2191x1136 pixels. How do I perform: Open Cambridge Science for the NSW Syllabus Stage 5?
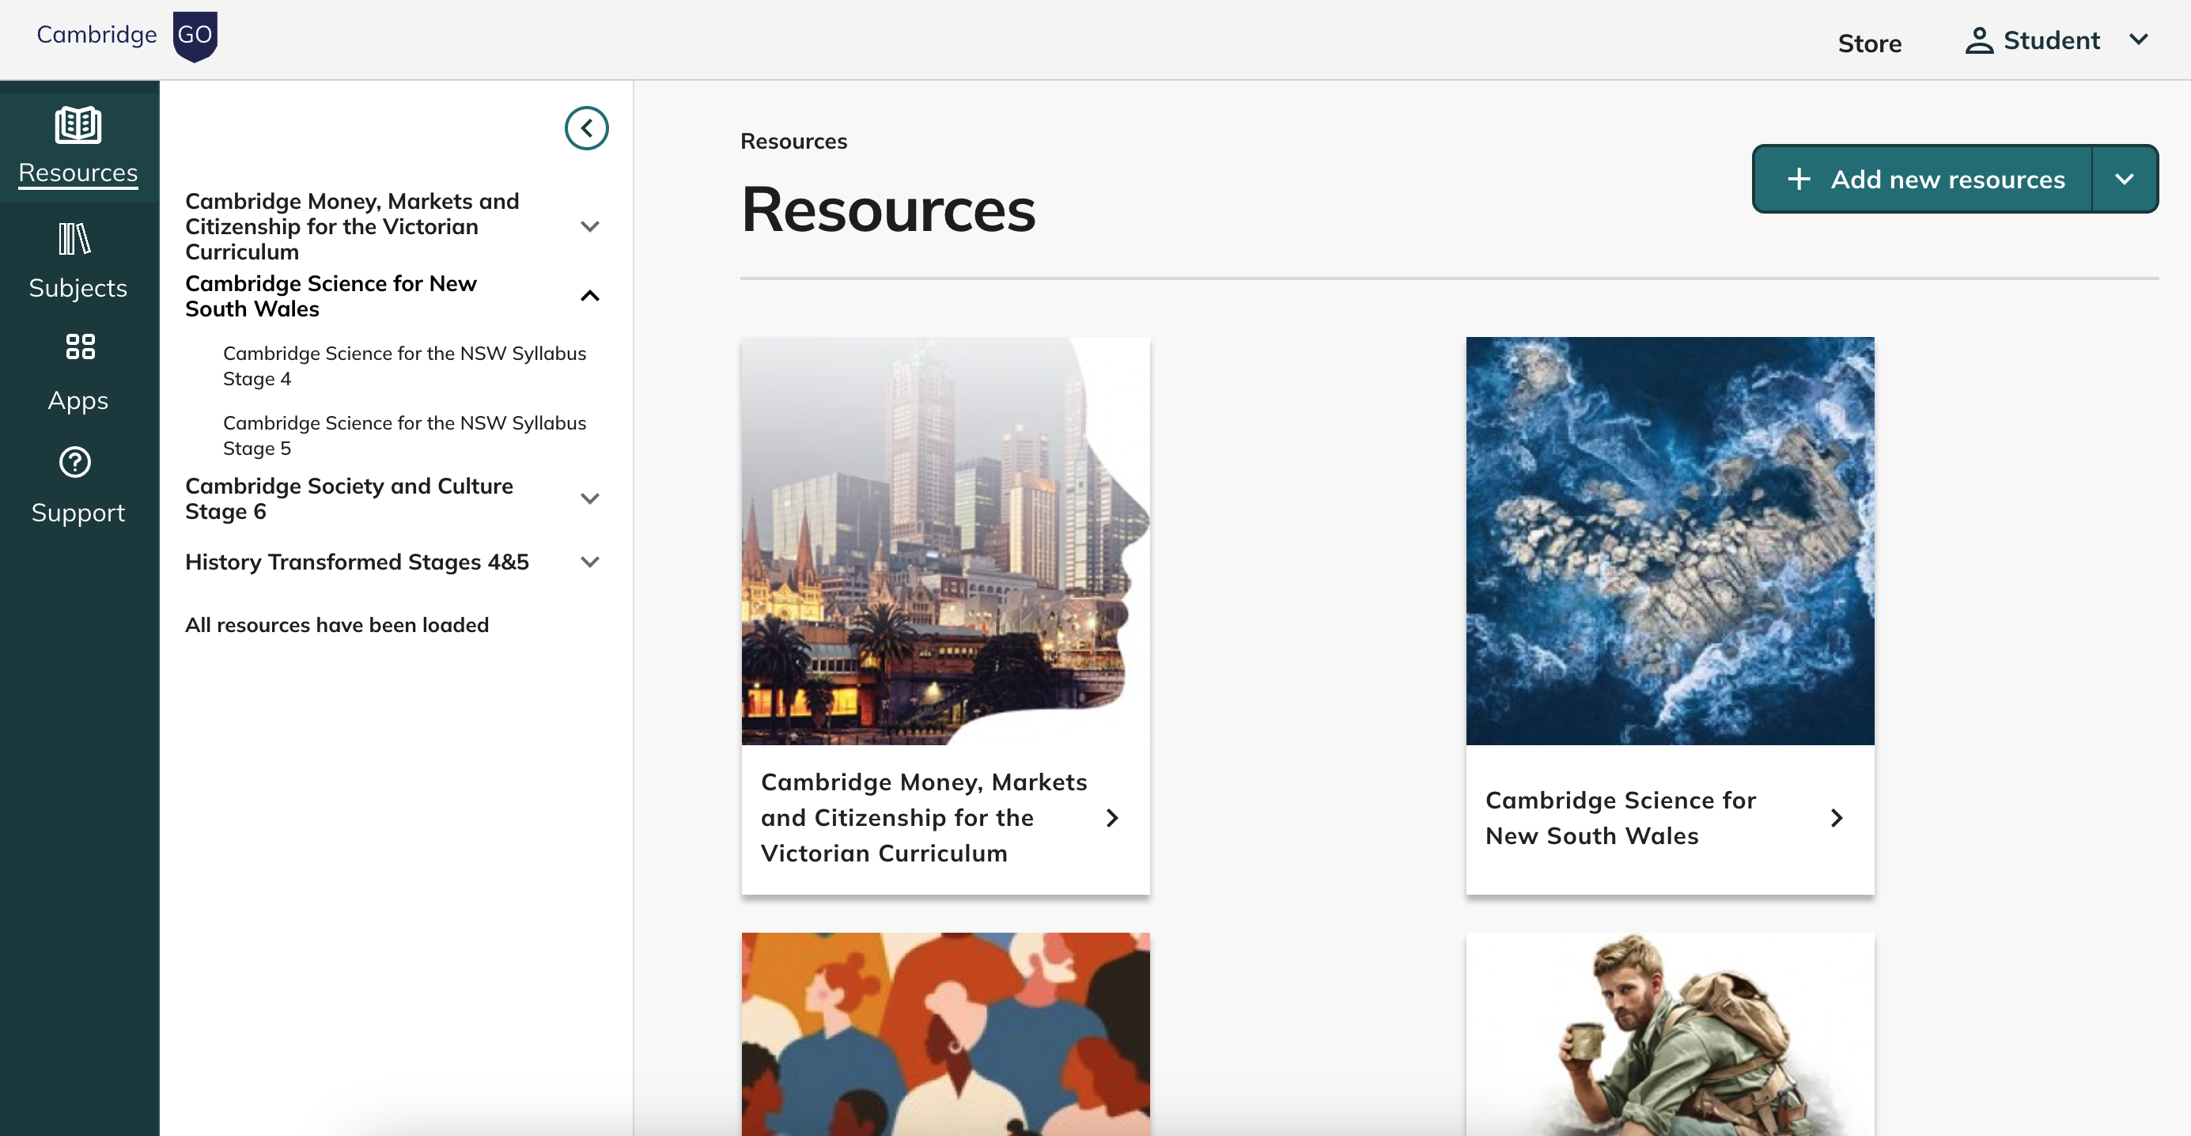tap(404, 436)
